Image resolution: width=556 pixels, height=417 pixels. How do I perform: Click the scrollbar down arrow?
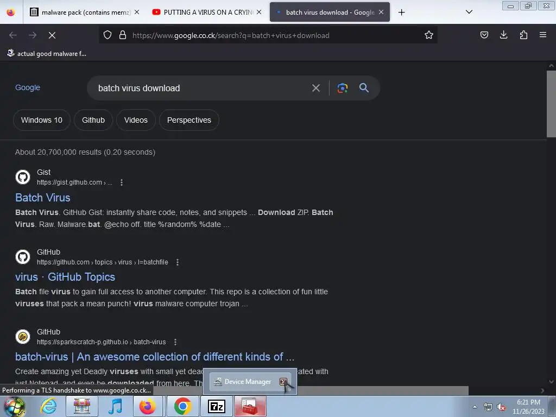pos(551,382)
